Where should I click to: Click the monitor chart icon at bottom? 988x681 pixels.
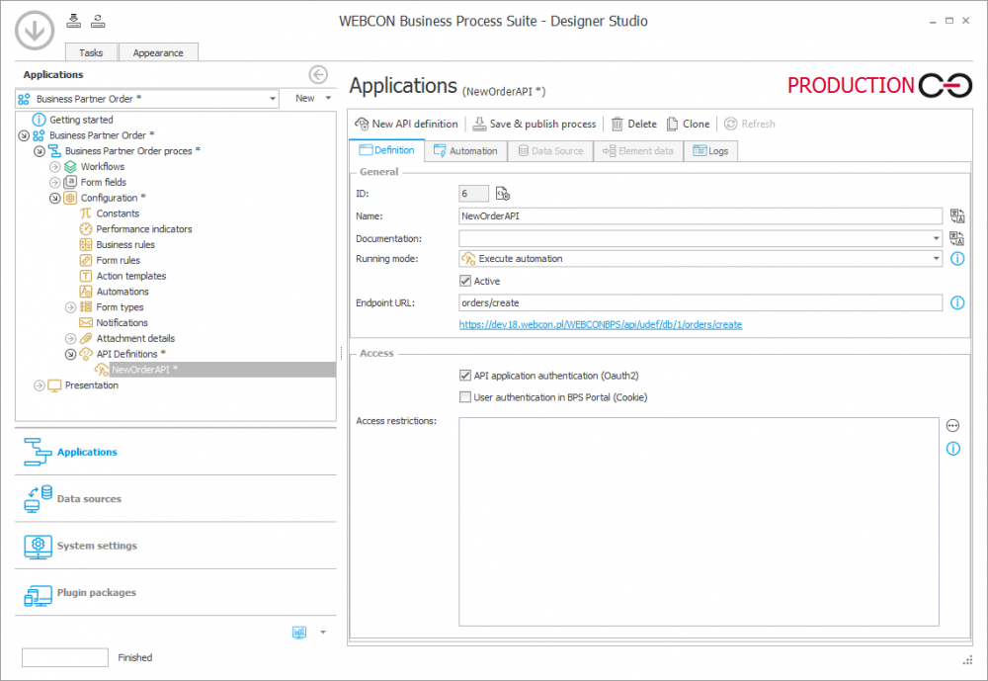coord(299,632)
